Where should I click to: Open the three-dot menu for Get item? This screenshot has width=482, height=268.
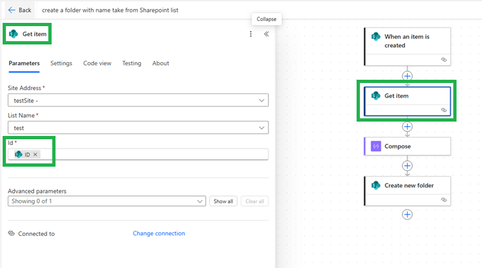tap(251, 34)
